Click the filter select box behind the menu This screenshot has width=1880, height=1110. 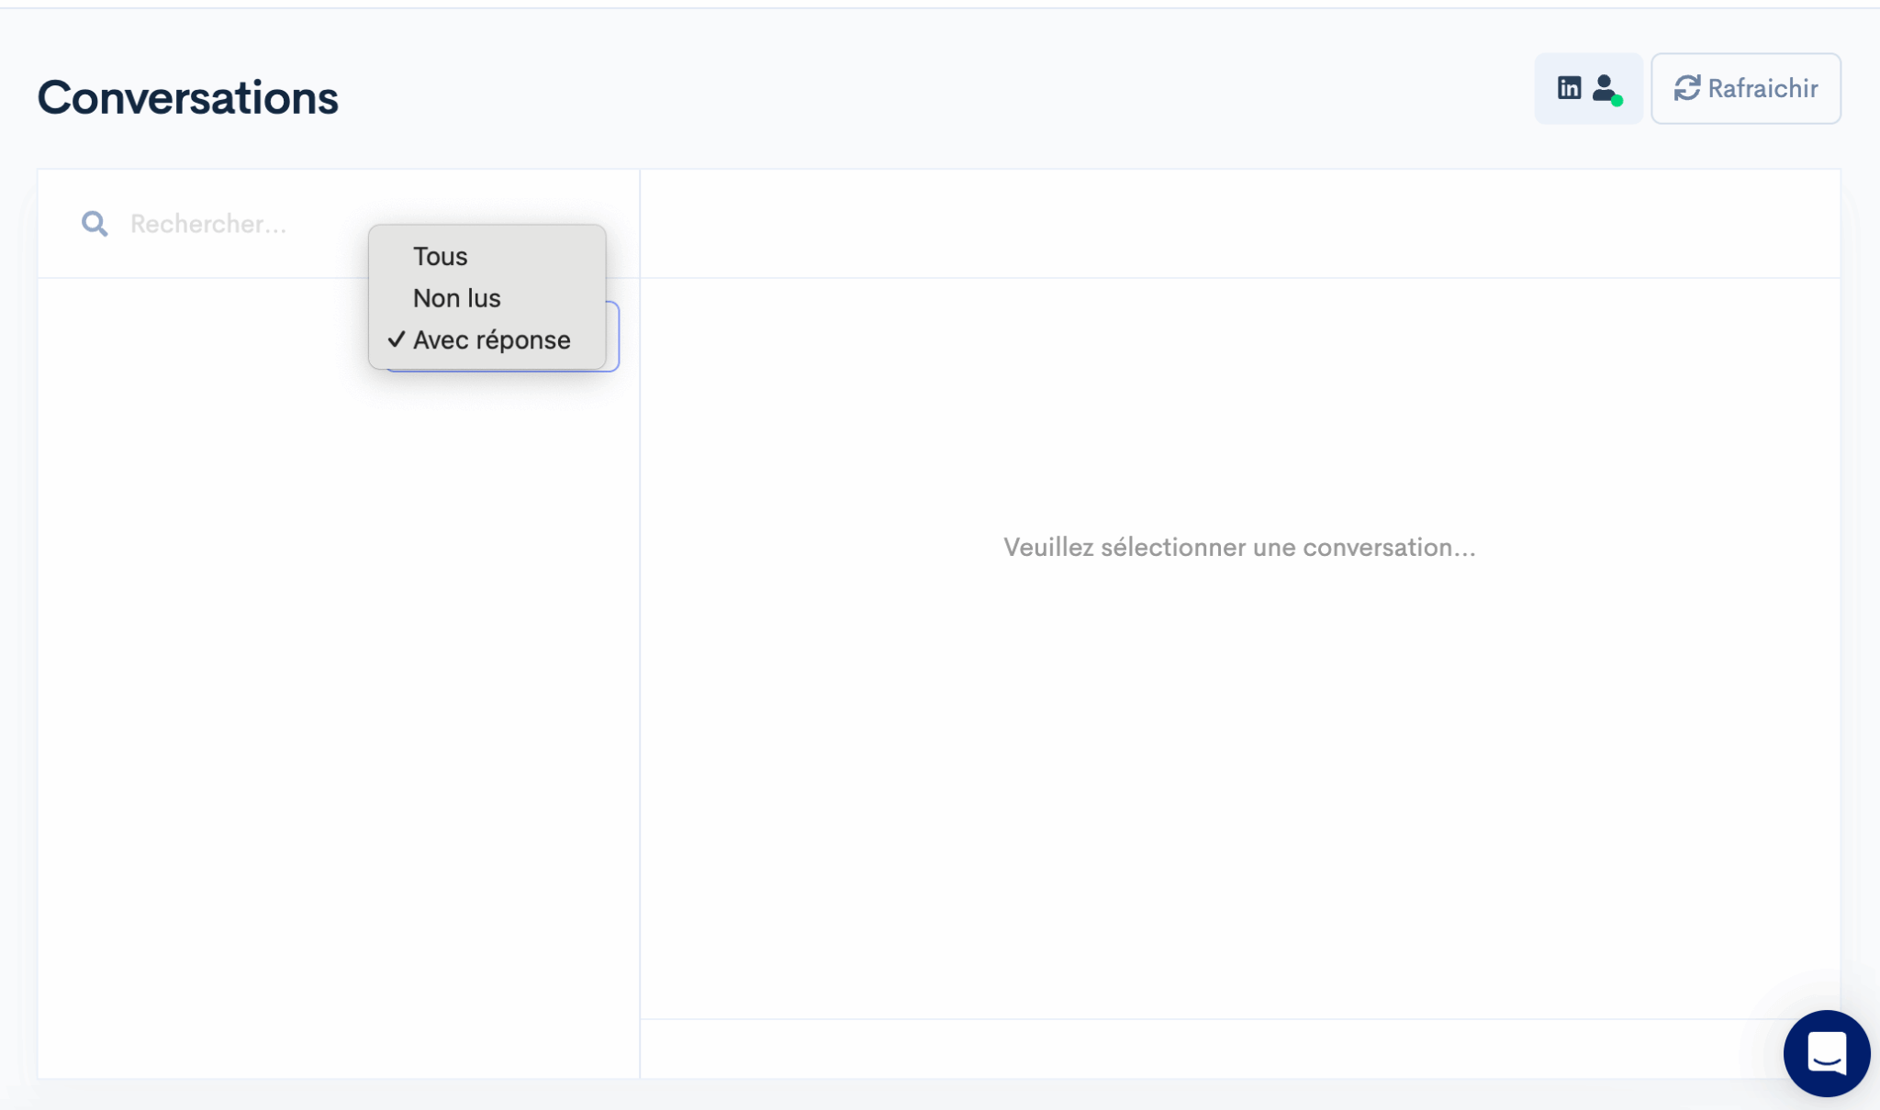pyautogui.click(x=613, y=336)
